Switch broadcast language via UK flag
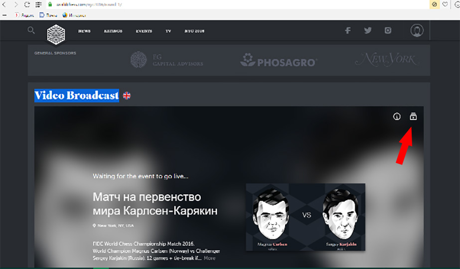Image resolution: width=460 pixels, height=269 pixels. (x=127, y=96)
